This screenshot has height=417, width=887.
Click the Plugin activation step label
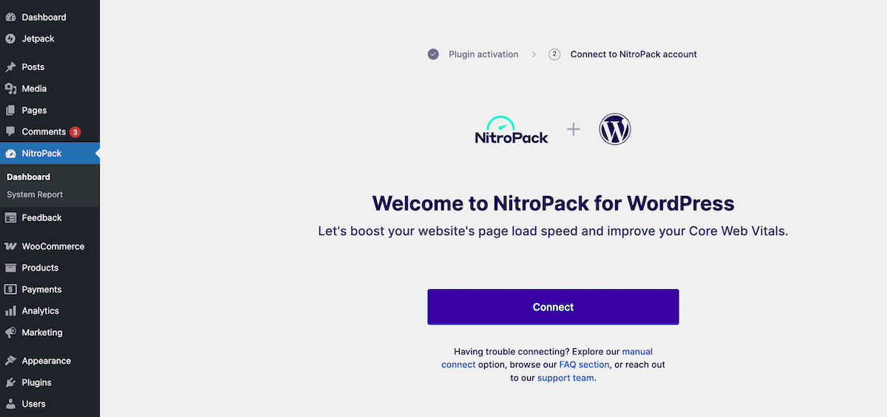point(483,54)
